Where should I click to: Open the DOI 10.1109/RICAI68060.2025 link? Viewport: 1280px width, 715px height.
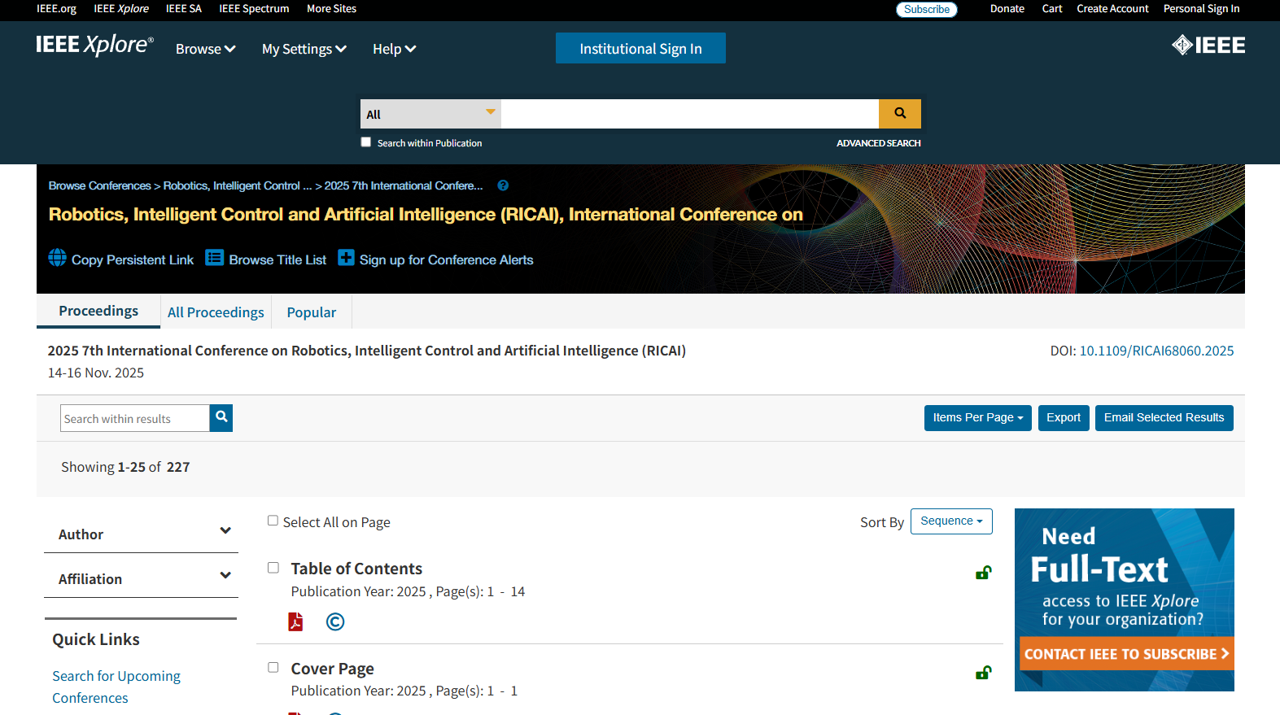[1156, 351]
